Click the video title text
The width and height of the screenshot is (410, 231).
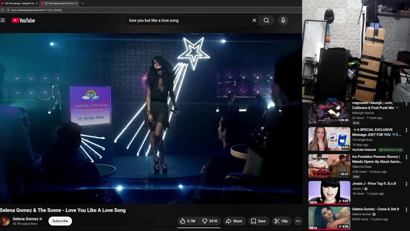tap(63, 210)
